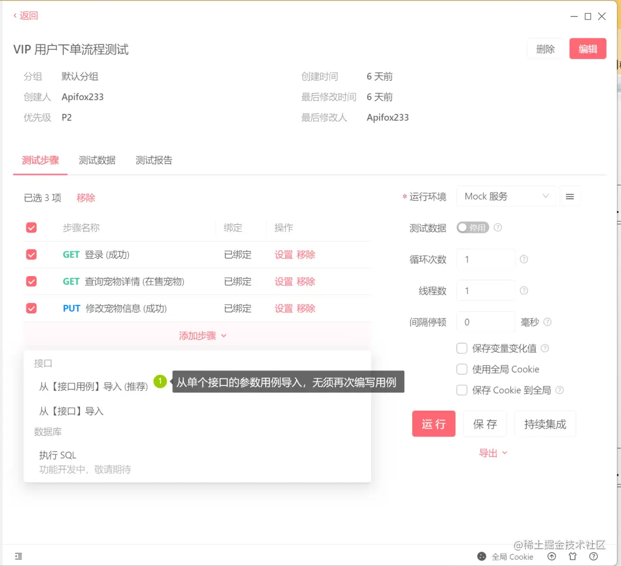Click 移除 for 修改宠物信息 step

[x=306, y=308]
